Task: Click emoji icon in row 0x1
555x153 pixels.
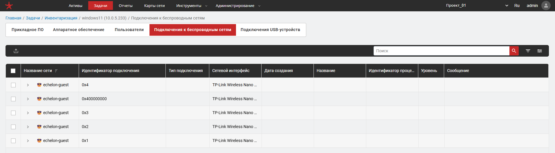Action: (x=39, y=141)
